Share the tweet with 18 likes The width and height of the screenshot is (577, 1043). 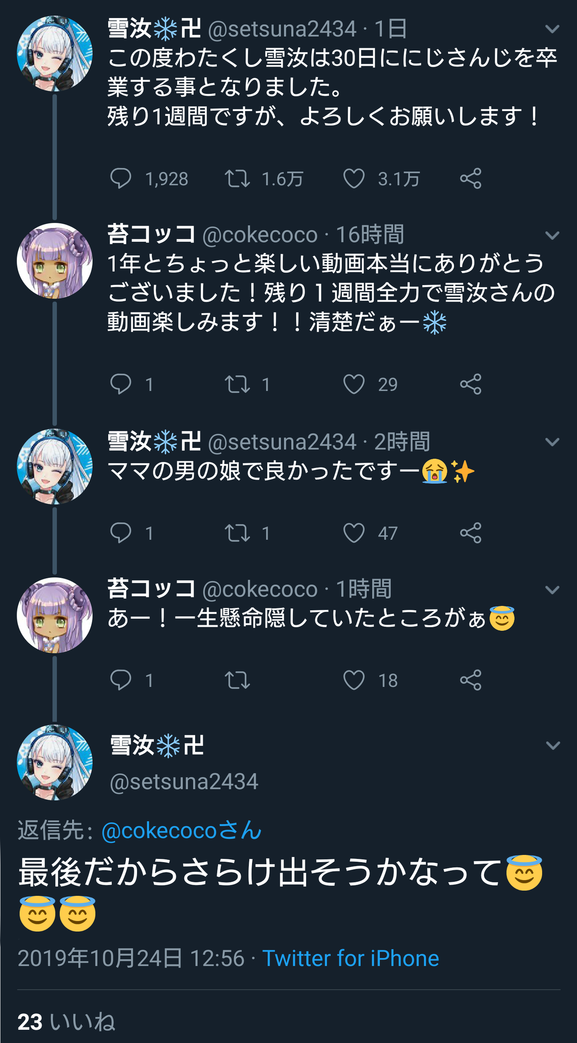[x=471, y=680]
